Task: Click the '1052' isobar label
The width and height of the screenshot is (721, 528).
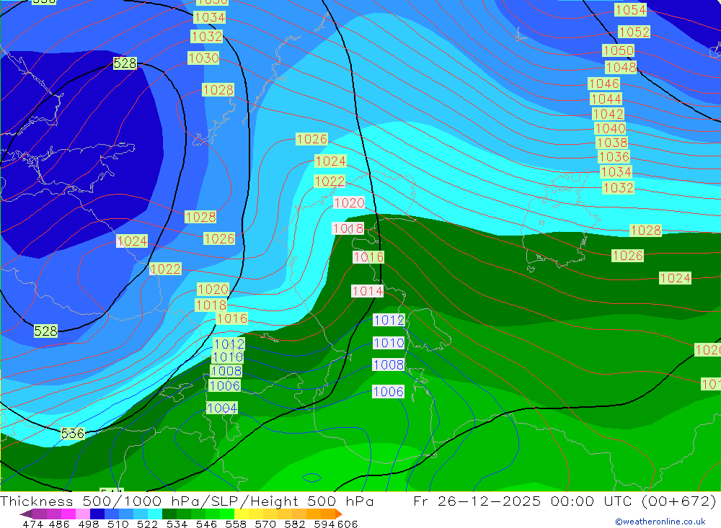Action: click(634, 32)
